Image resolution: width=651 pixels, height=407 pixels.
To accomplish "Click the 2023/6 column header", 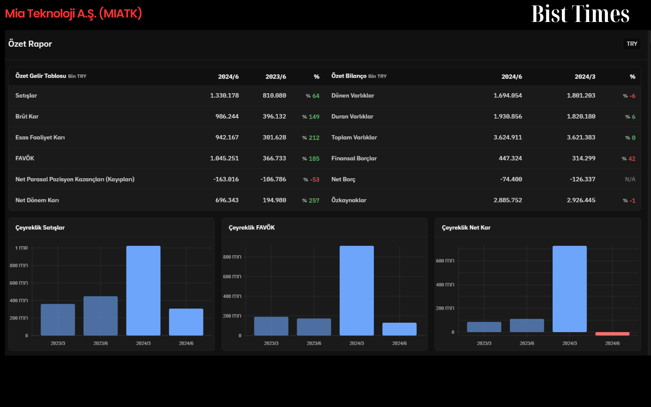I will (x=275, y=77).
